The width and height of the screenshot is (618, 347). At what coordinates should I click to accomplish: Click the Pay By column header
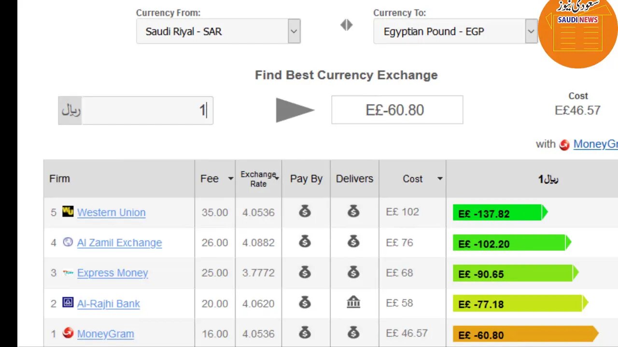306,179
